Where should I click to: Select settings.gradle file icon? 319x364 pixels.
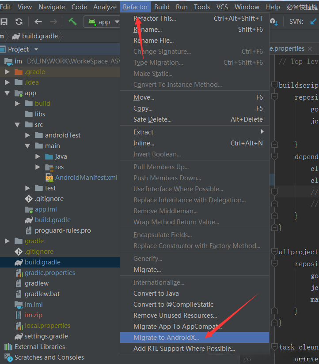tap(19, 336)
